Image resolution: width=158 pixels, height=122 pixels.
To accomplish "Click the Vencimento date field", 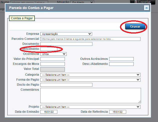I will [49, 49].
